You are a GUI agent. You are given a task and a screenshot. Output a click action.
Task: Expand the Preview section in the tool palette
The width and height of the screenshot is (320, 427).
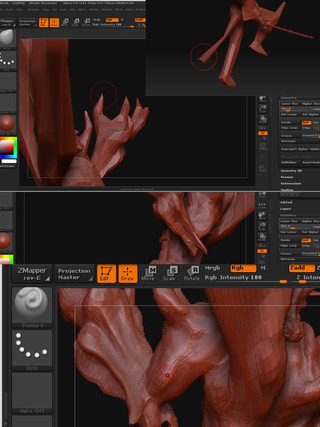pos(287,177)
